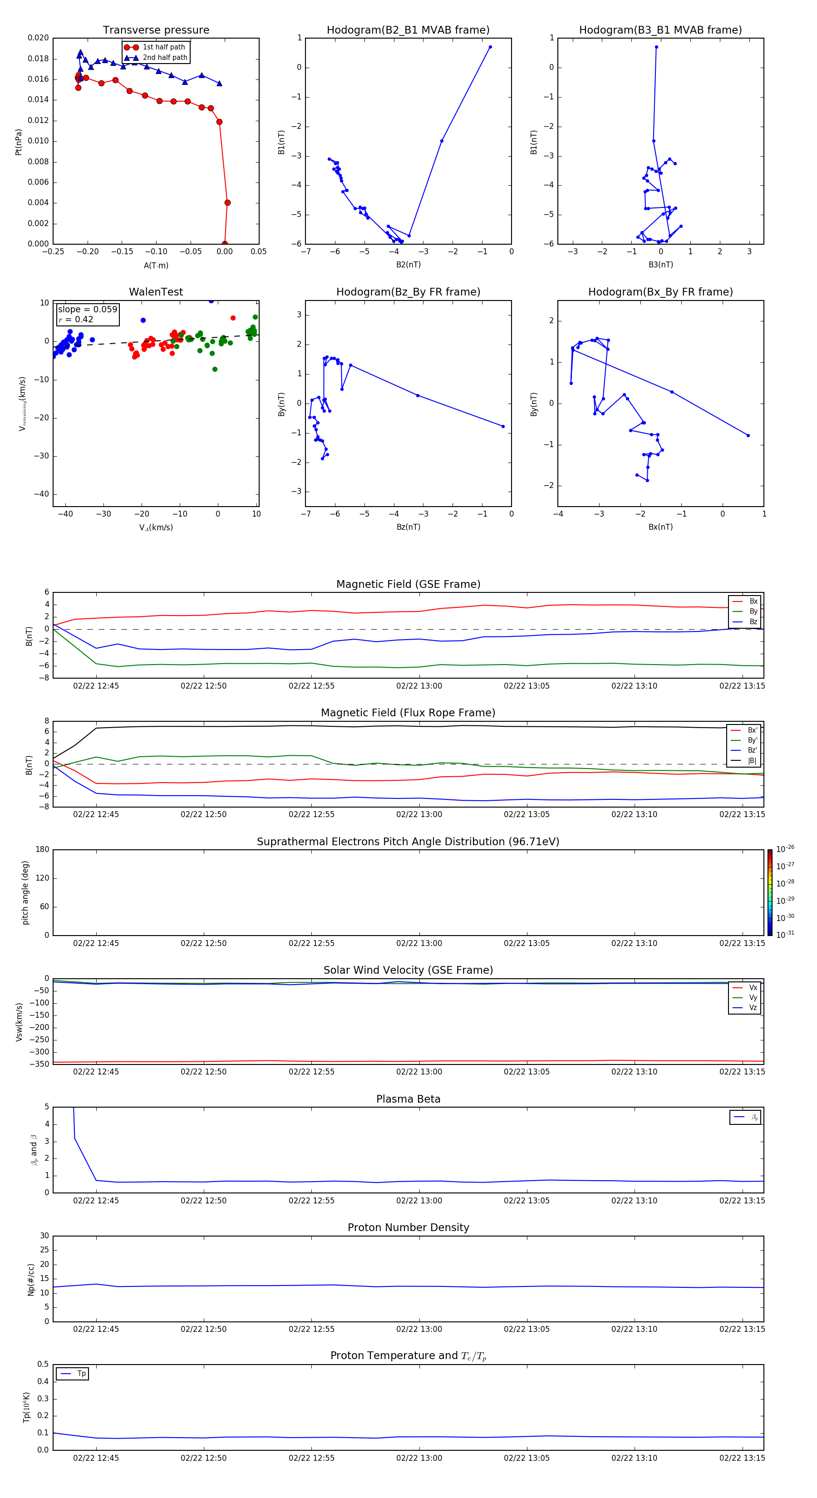This screenshot has height=1498, width=817.
Task: Click the "Bz(nT)" x-axis label
Action: click(408, 527)
